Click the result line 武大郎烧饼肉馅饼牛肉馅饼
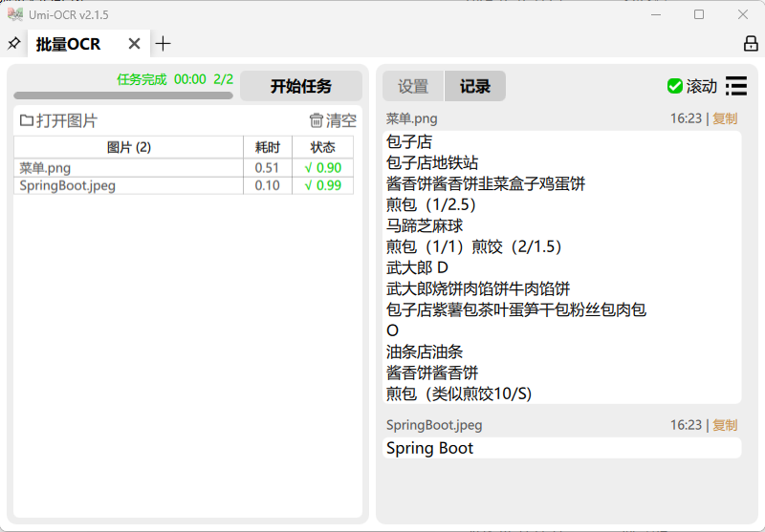The image size is (765, 532). tap(478, 288)
